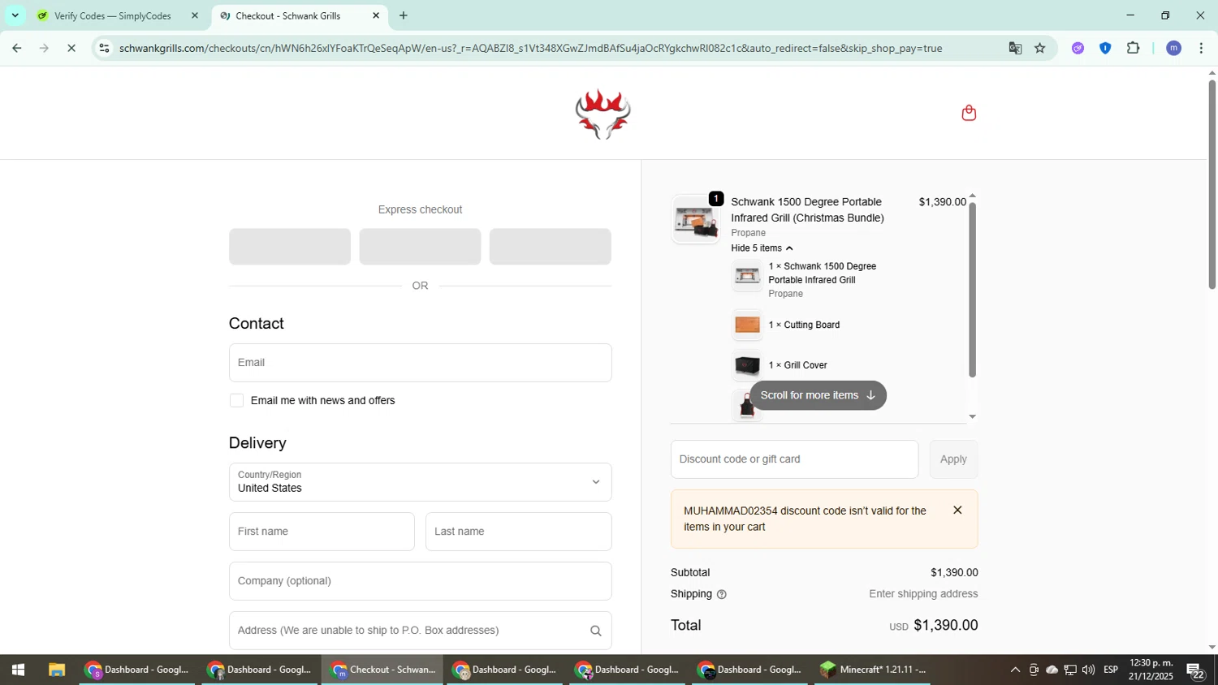Image resolution: width=1218 pixels, height=685 pixels.
Task: Click the Schwank Grills flame logo
Action: [x=603, y=114]
